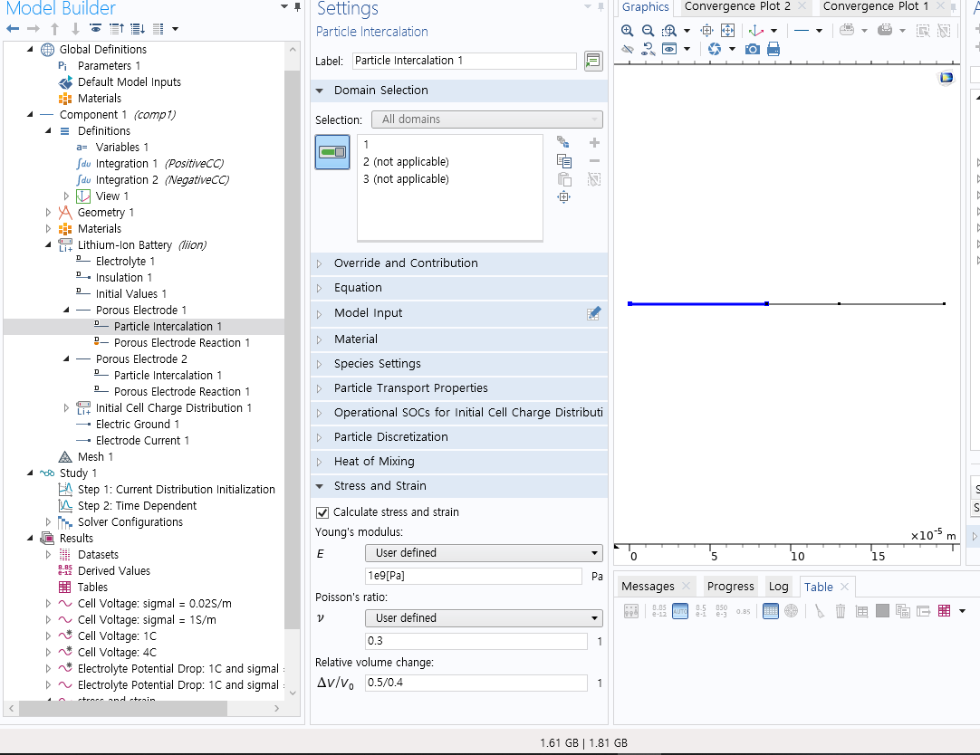Uncheck Calculate stress and strain checkbox
The height and width of the screenshot is (755, 980).
click(x=322, y=512)
